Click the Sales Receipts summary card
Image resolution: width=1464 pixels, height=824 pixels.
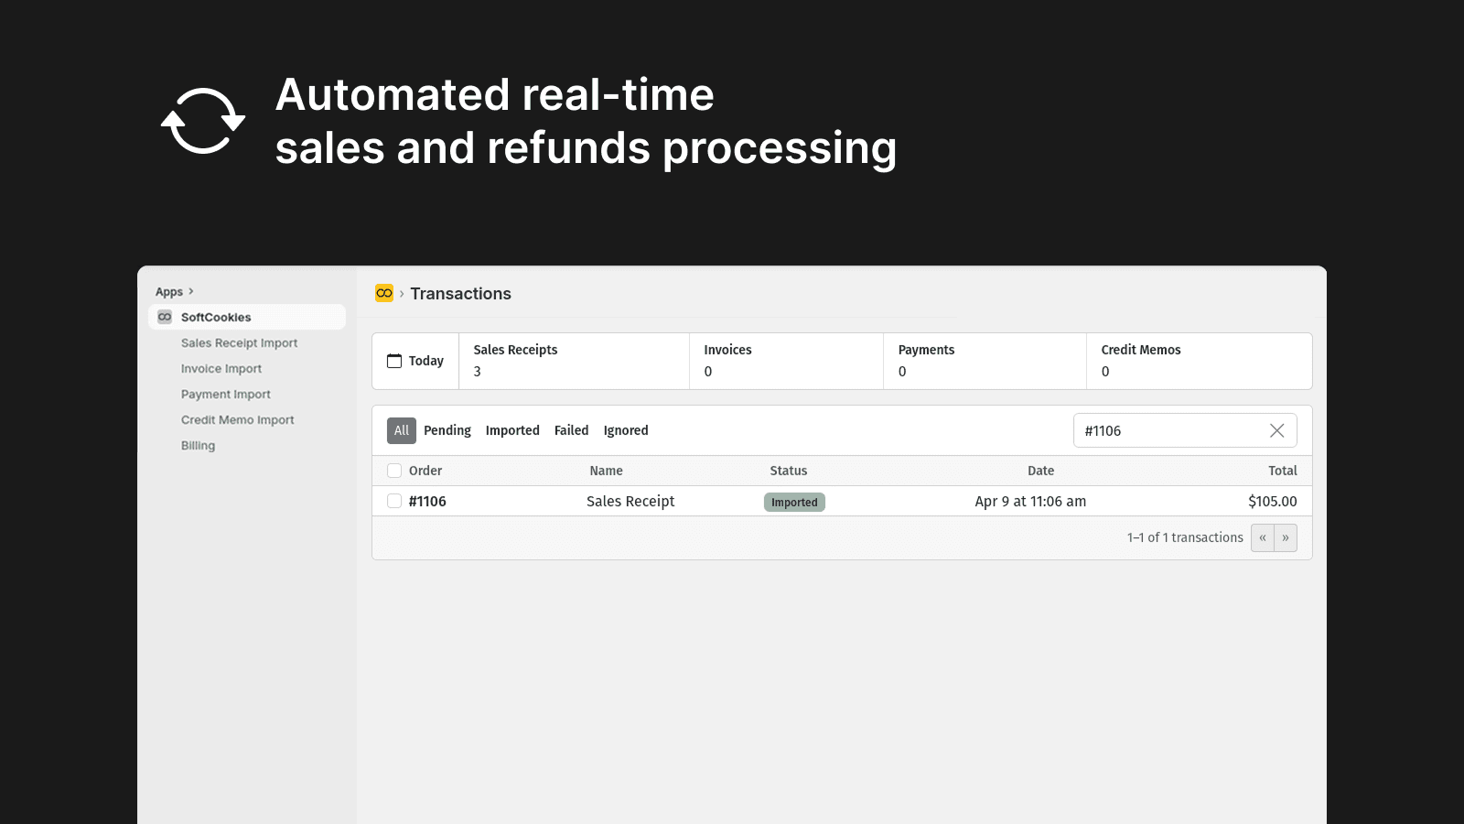click(x=574, y=361)
